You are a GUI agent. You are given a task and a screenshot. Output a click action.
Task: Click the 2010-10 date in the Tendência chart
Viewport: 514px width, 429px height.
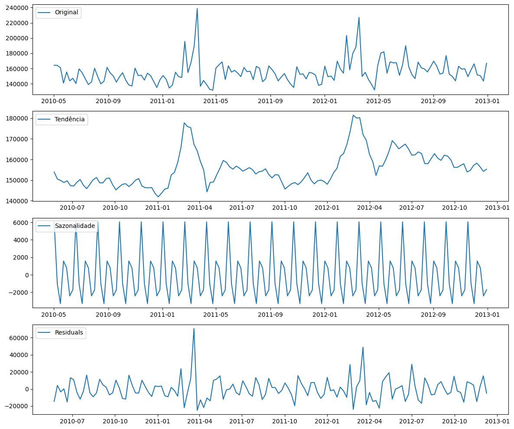point(115,208)
